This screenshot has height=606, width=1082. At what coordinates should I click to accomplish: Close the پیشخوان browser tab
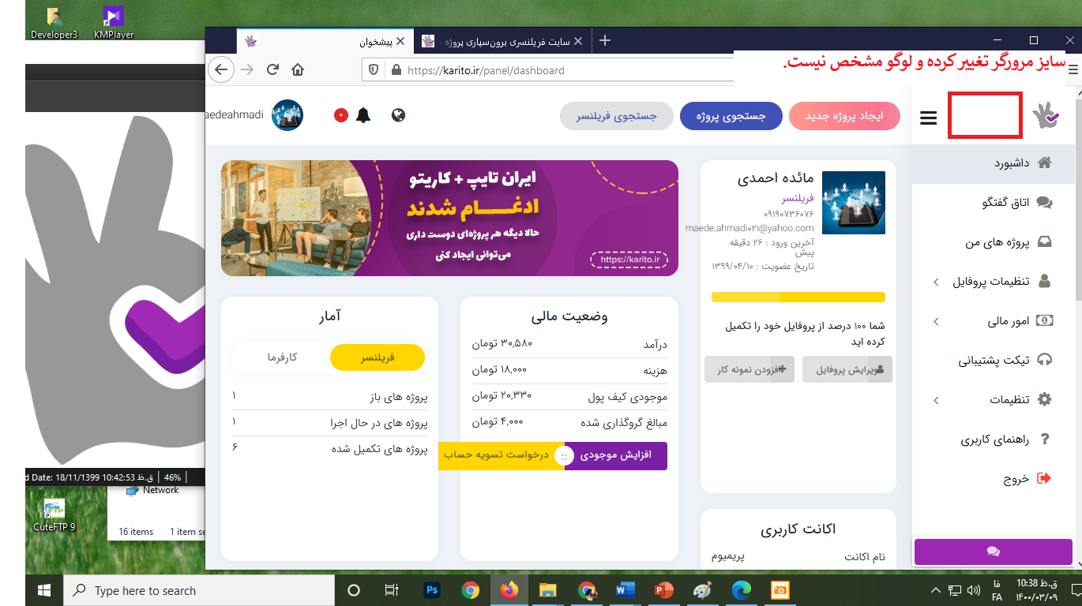coord(400,41)
